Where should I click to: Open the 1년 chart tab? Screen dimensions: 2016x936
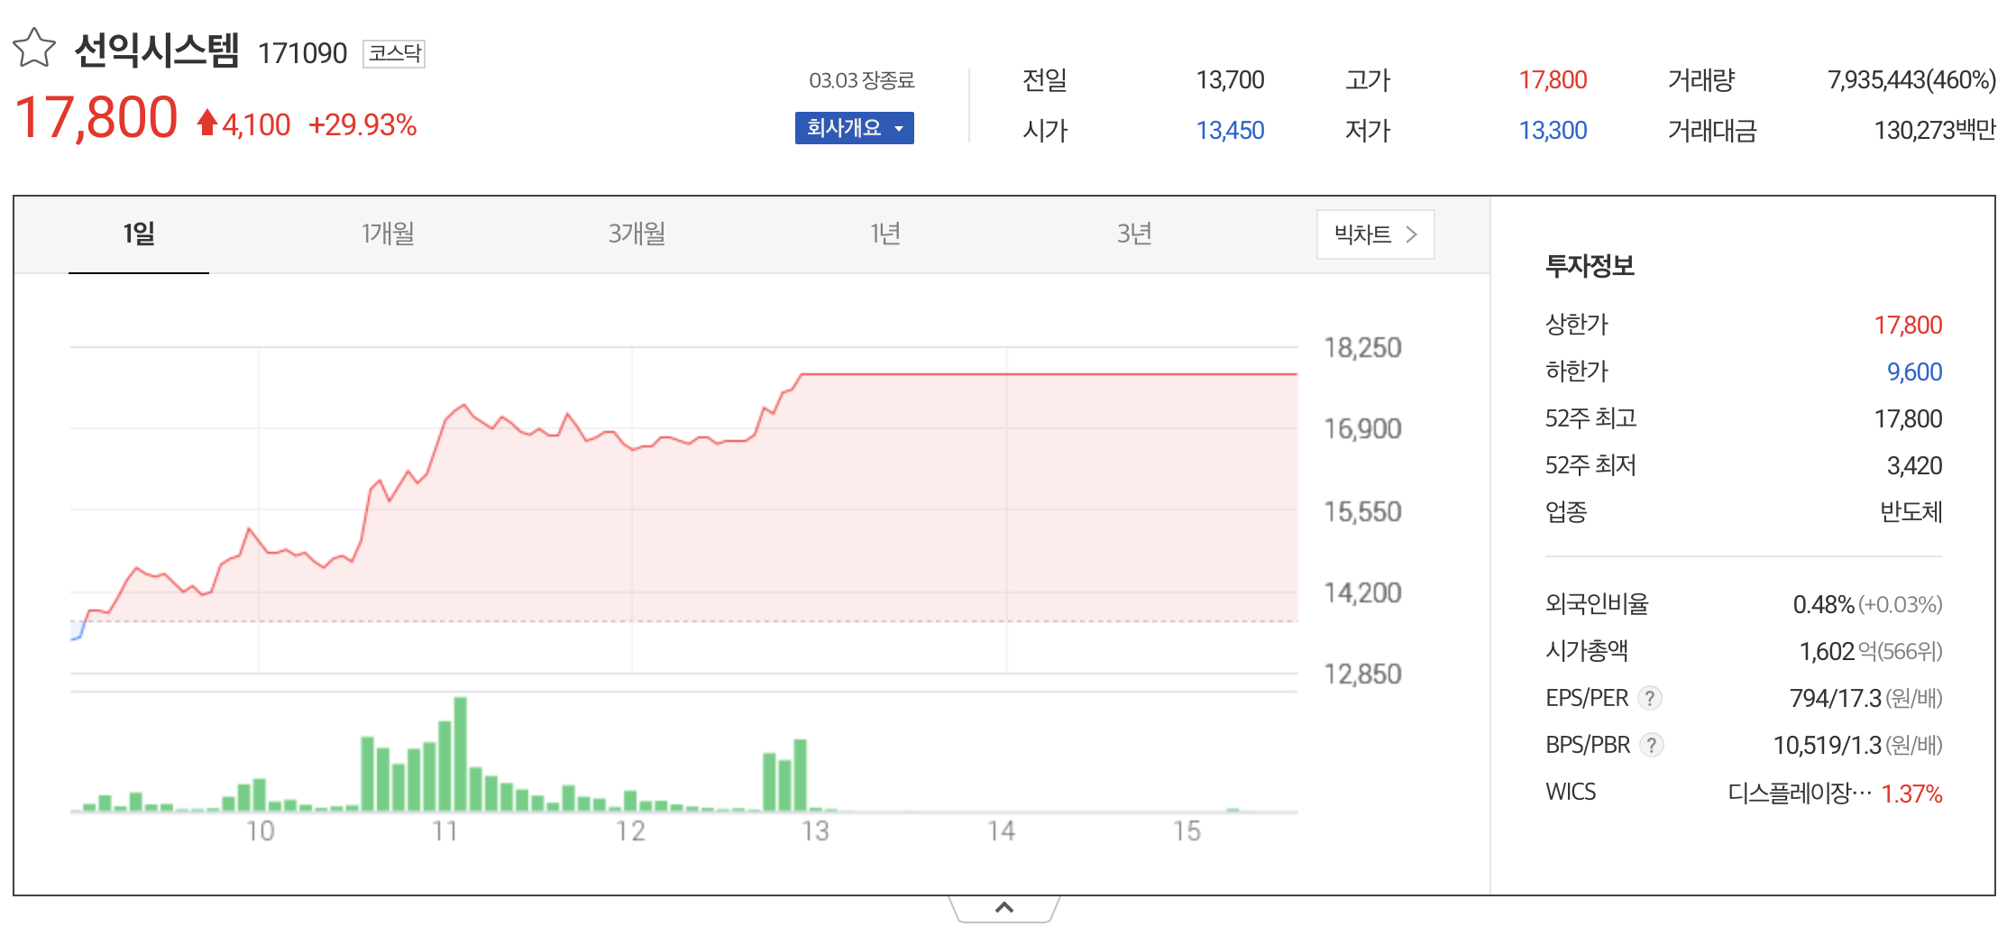click(x=885, y=234)
